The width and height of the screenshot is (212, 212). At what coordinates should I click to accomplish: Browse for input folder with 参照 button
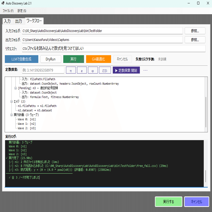195,31
